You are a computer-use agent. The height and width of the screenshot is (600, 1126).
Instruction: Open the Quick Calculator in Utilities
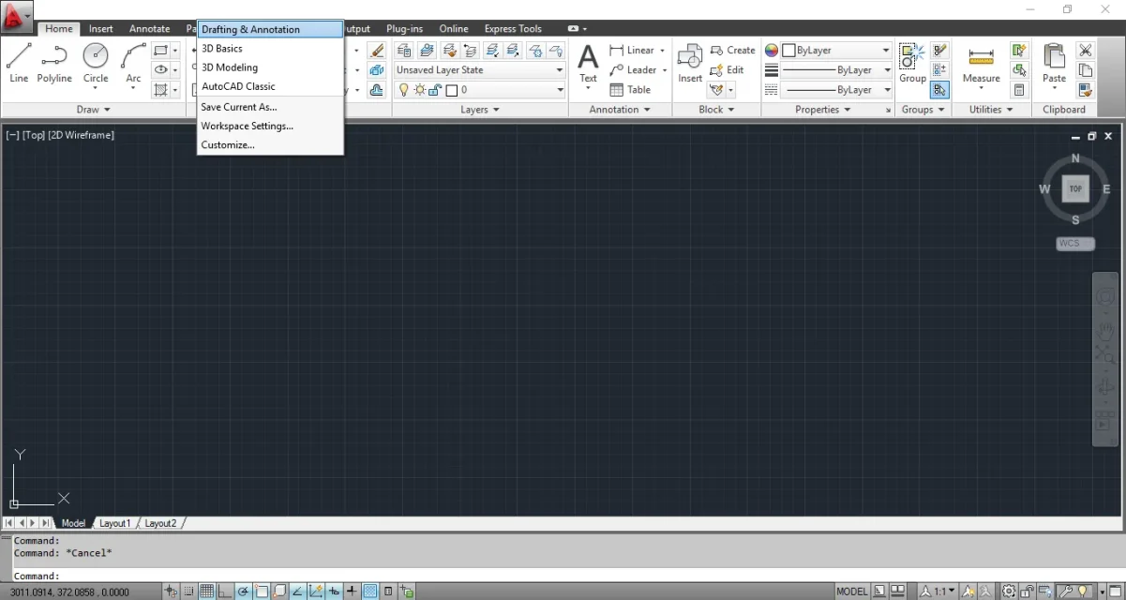[1019, 90]
